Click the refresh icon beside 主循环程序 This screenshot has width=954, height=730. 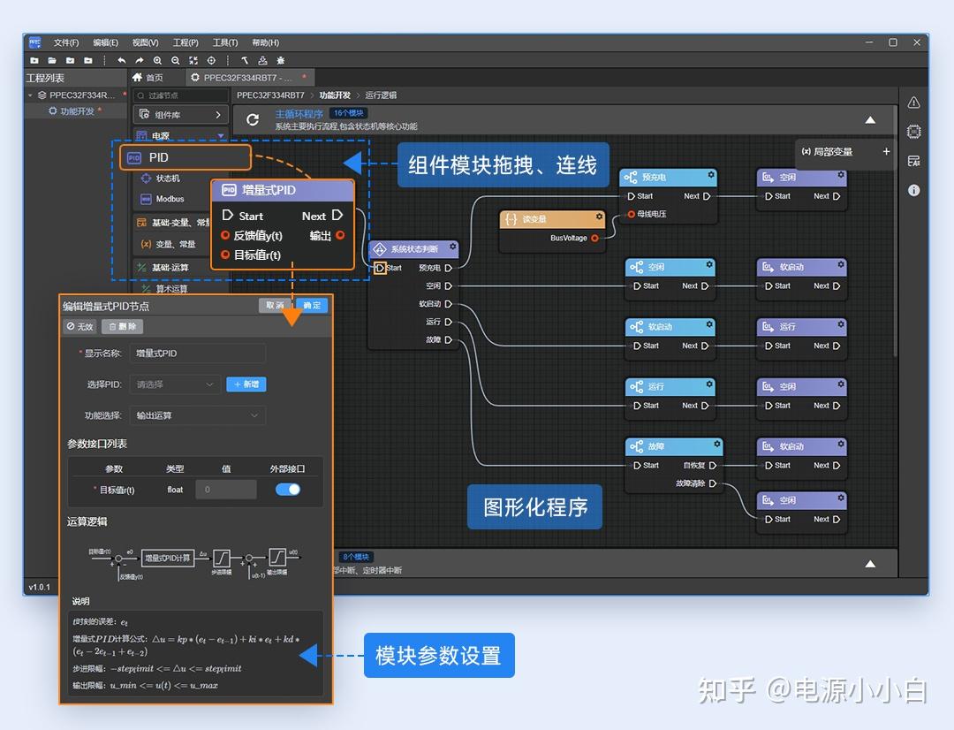pos(254,119)
